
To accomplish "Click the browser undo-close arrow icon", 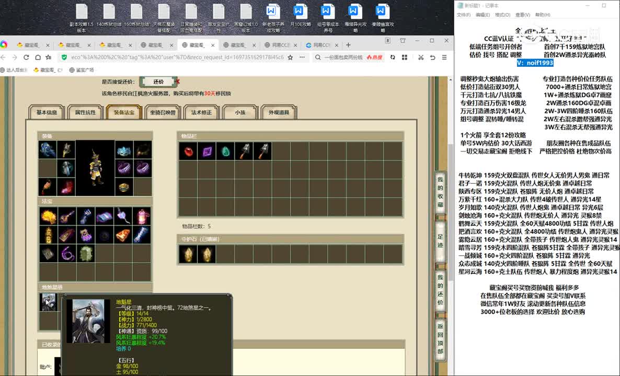I will 432,57.
